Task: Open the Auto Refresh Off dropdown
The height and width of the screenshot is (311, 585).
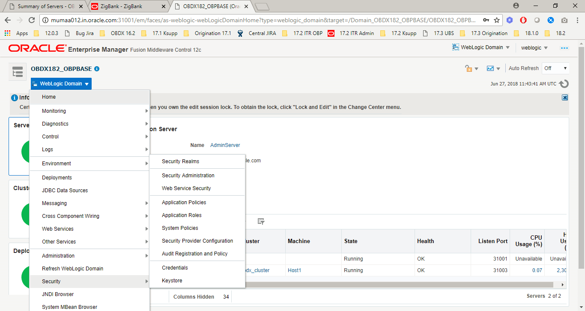Action: (555, 68)
